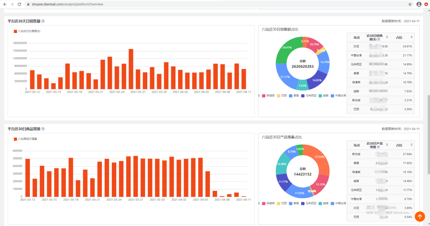Toggle 泰国 legend in sales share pie

click(x=294, y=95)
